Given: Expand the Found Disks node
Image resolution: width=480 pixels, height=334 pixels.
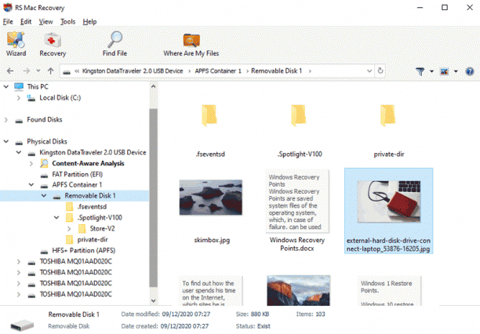Looking at the screenshot, I should 5,120.
